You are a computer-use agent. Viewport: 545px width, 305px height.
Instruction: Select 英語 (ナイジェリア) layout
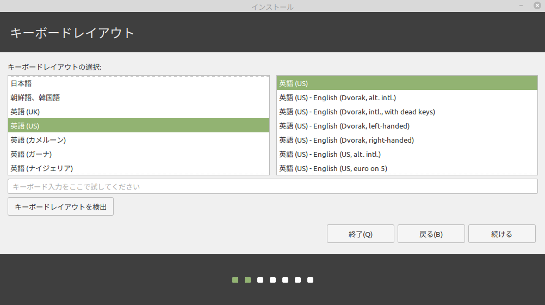[138, 168]
